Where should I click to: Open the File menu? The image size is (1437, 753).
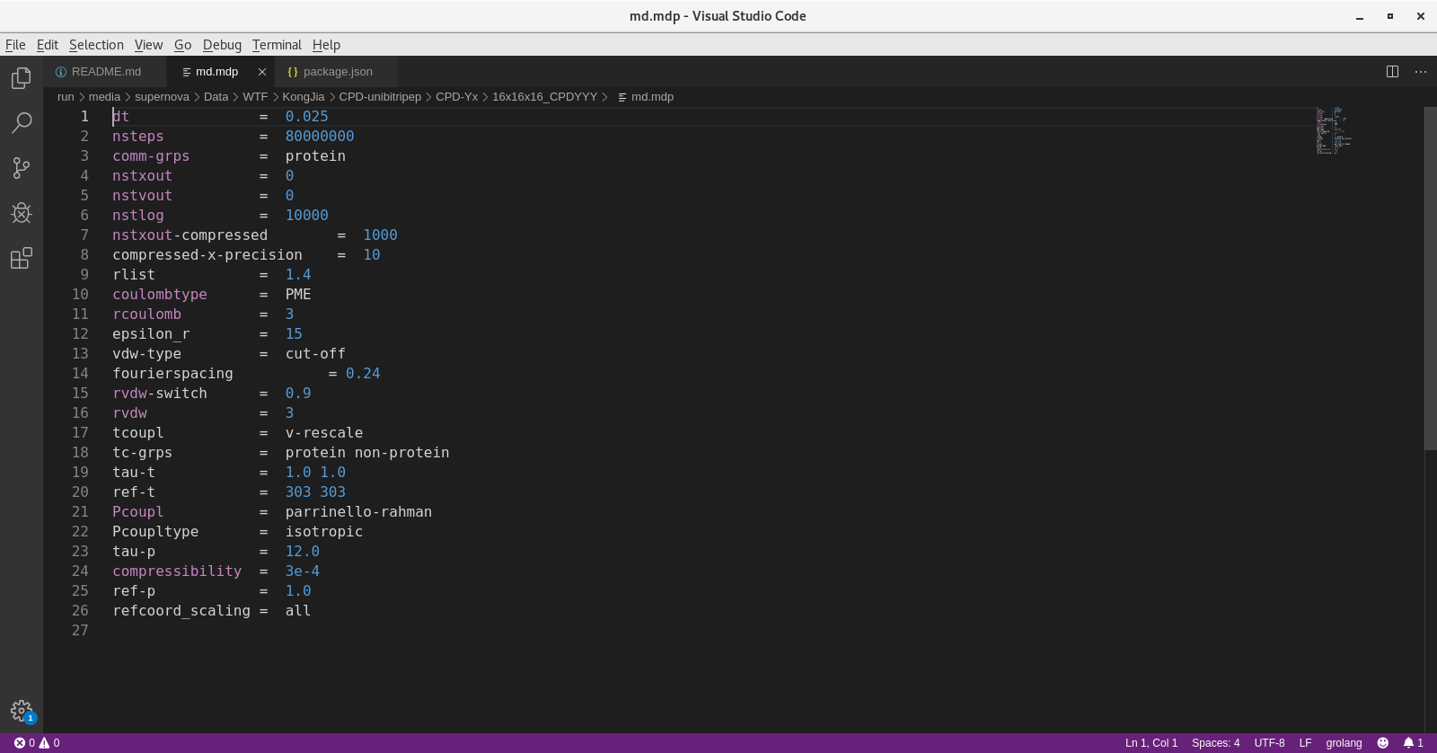click(15, 45)
